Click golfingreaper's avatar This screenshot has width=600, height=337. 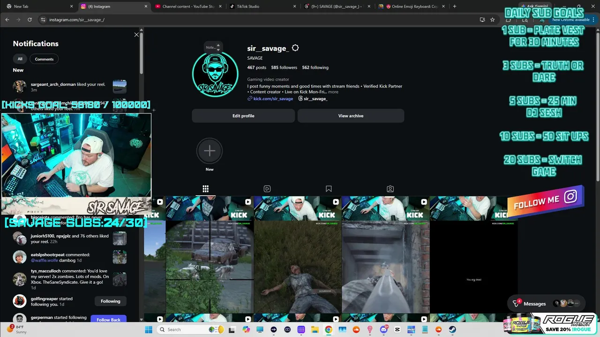point(20,301)
